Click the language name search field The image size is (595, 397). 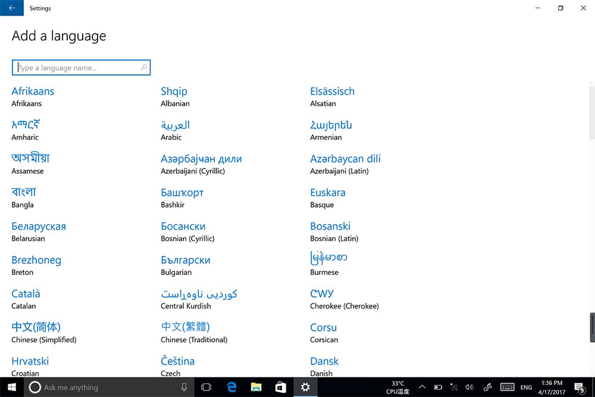[x=77, y=68]
